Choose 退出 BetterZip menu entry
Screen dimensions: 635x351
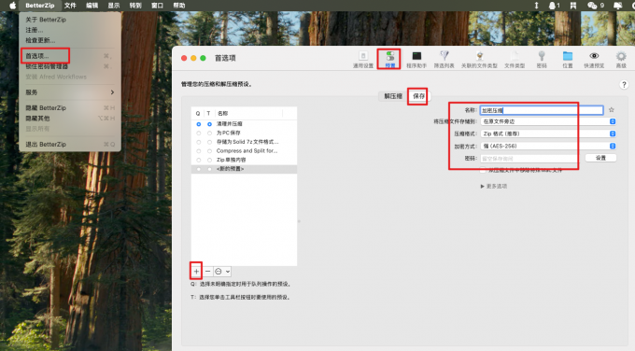click(x=70, y=144)
